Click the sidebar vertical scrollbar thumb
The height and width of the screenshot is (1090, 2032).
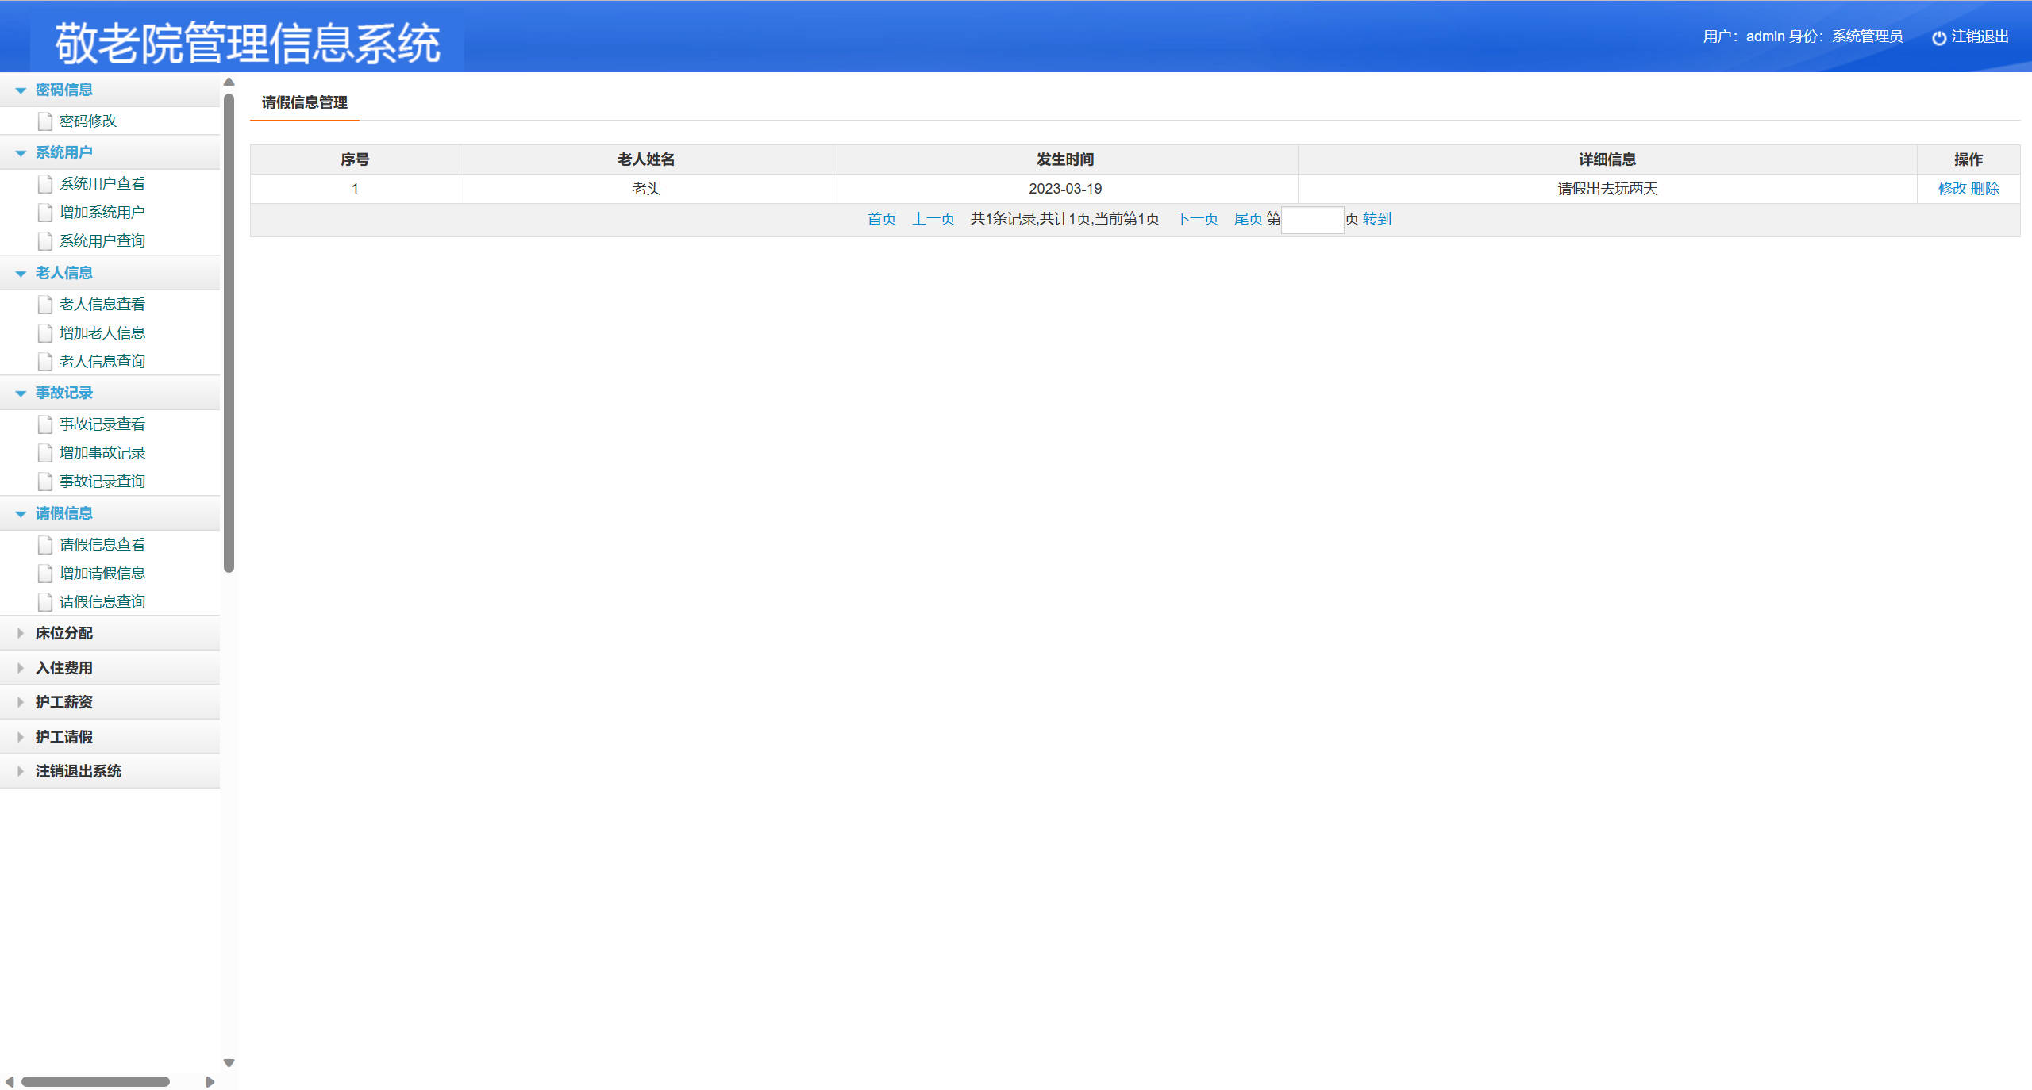229,333
